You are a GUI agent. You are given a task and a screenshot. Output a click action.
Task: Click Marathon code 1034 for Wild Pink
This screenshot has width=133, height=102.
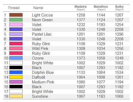pyautogui.click(x=101, y=49)
